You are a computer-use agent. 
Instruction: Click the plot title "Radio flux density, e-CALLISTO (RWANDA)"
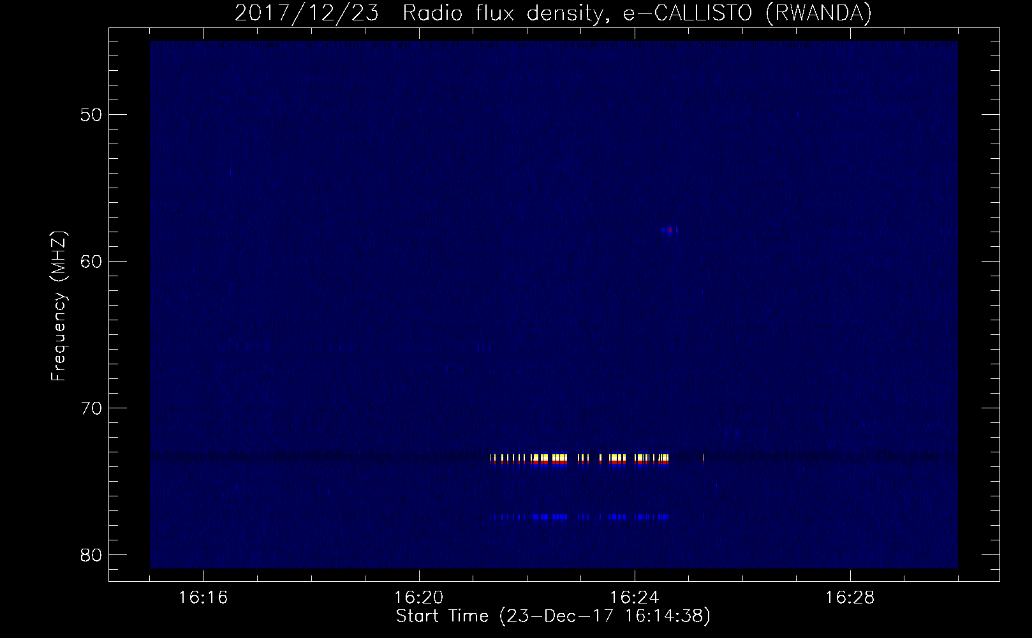tap(637, 13)
